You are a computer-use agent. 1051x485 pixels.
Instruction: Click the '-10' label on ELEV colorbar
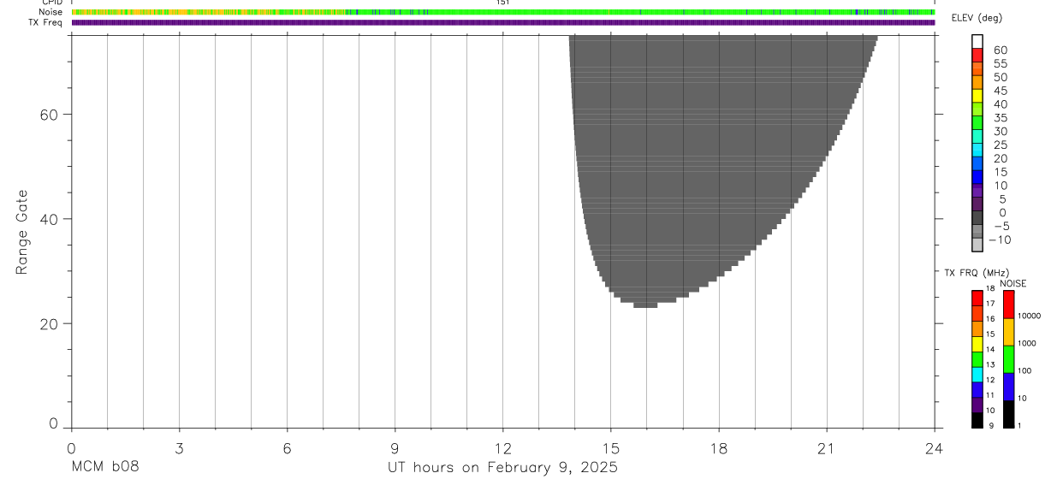(x=1000, y=240)
